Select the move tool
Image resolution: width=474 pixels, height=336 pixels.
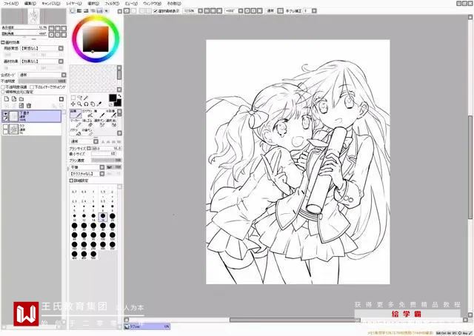click(73, 104)
